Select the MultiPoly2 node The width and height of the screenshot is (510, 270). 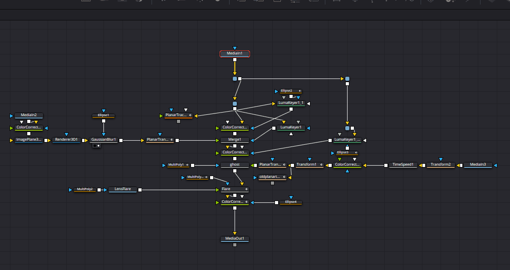85,189
